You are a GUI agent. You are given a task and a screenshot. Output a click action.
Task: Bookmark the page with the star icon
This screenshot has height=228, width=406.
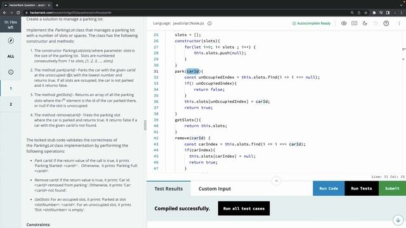pyautogui.click(x=365, y=13)
